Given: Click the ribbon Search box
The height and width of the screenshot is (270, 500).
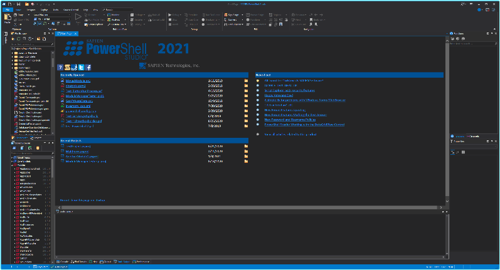Looking at the screenshot, I should click(x=117, y=10).
